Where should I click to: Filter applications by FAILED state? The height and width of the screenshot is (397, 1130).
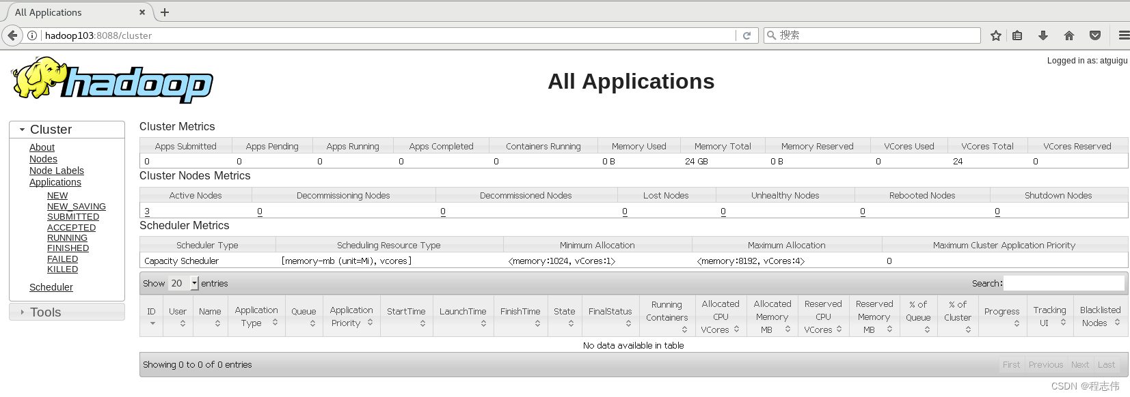coord(62,259)
